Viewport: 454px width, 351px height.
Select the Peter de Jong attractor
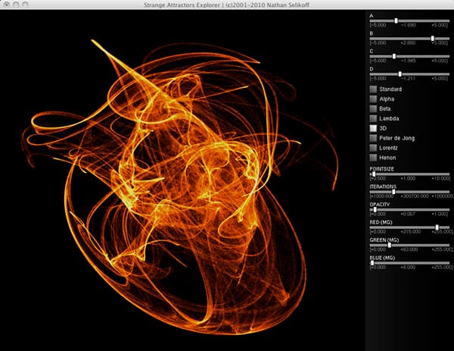pos(373,139)
